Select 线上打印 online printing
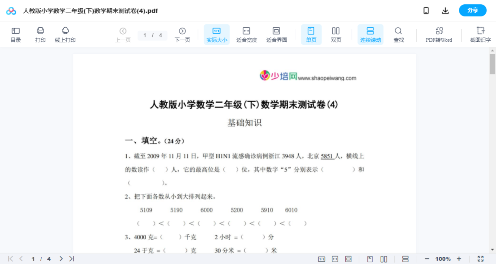The height and width of the screenshot is (264, 496). click(x=65, y=34)
